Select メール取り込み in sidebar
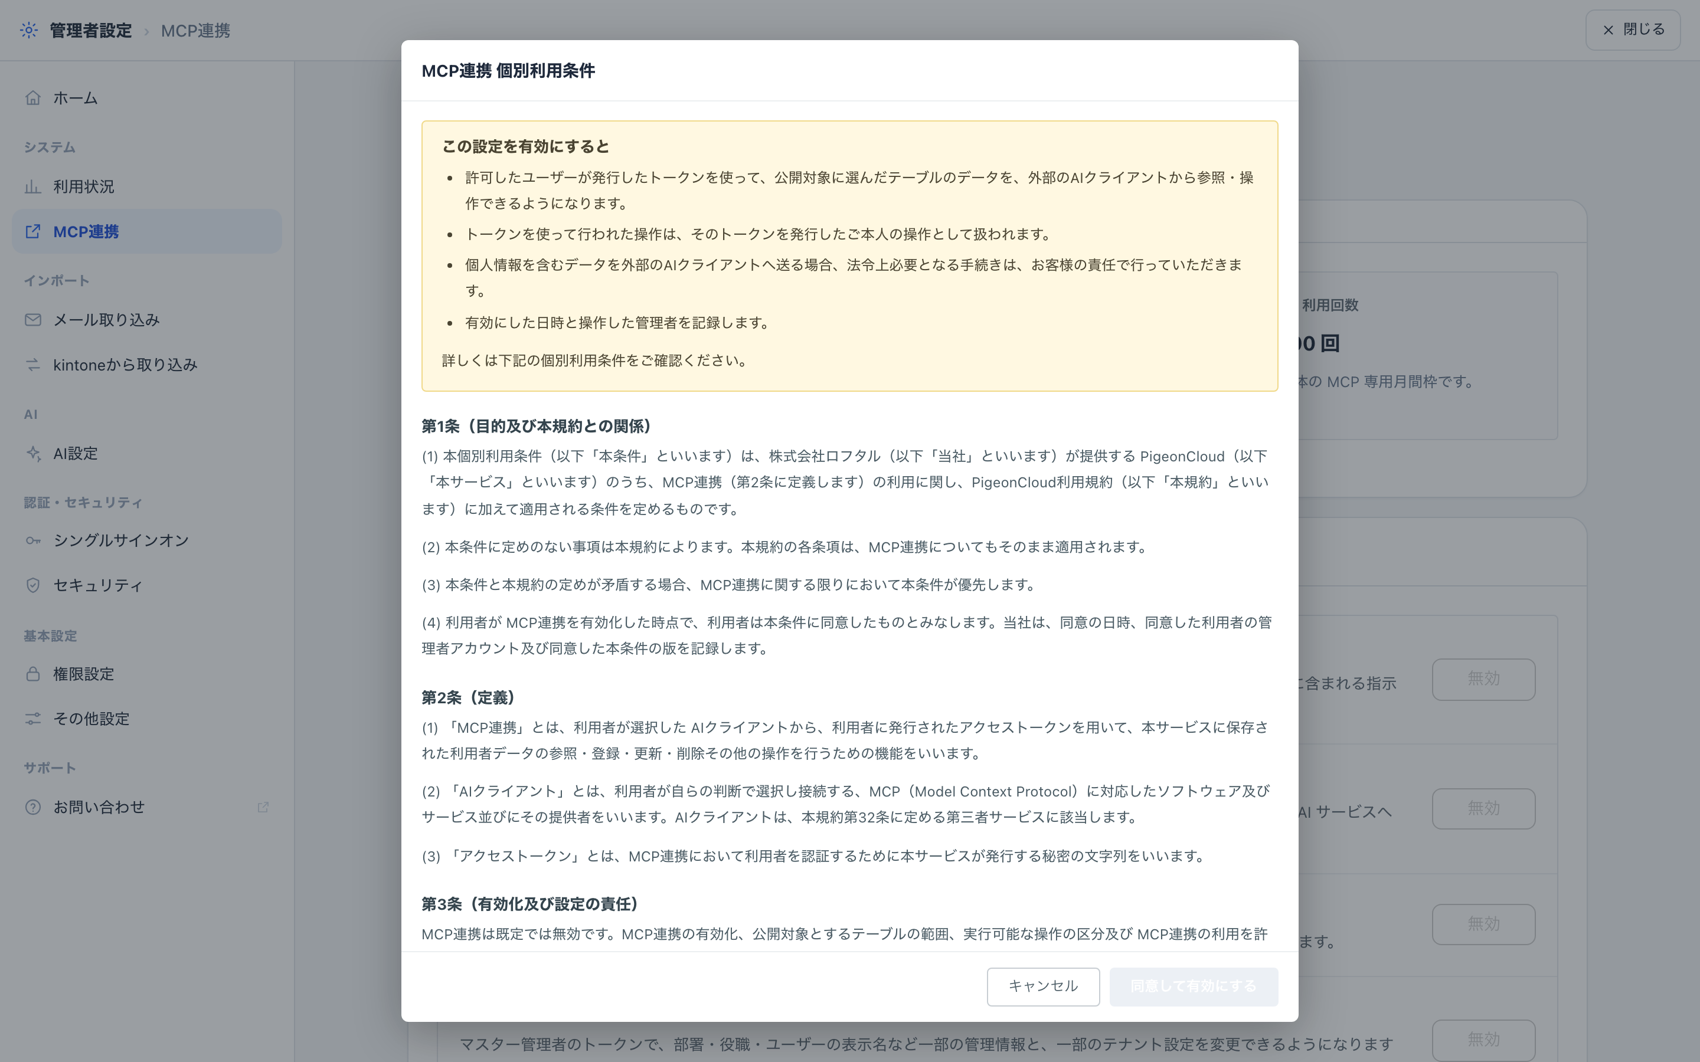The width and height of the screenshot is (1700, 1062). 147,320
